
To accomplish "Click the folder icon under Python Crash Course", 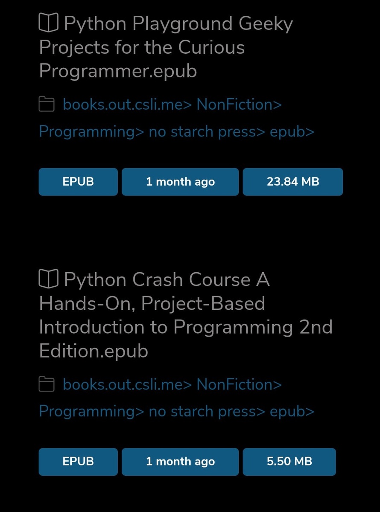I will point(47,384).
